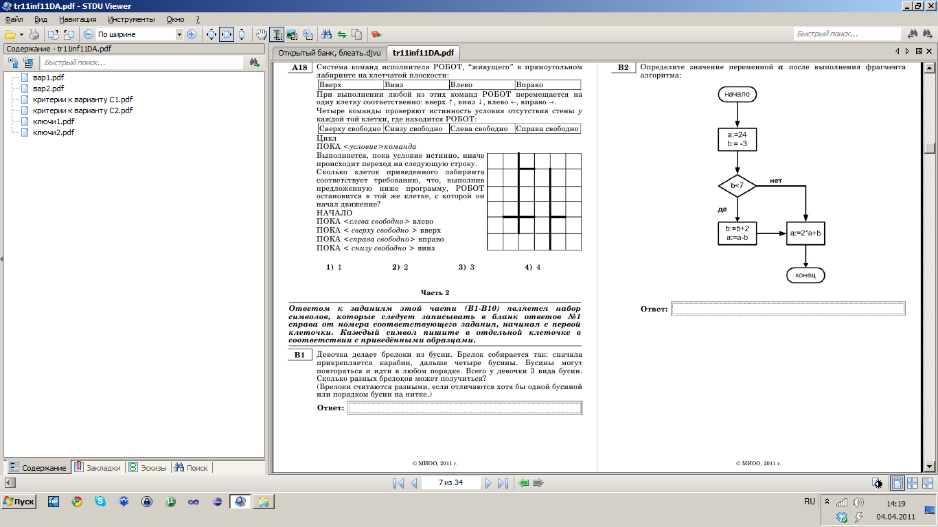
Task: Open the binoculars search icon in toolbar
Action: [x=327, y=34]
